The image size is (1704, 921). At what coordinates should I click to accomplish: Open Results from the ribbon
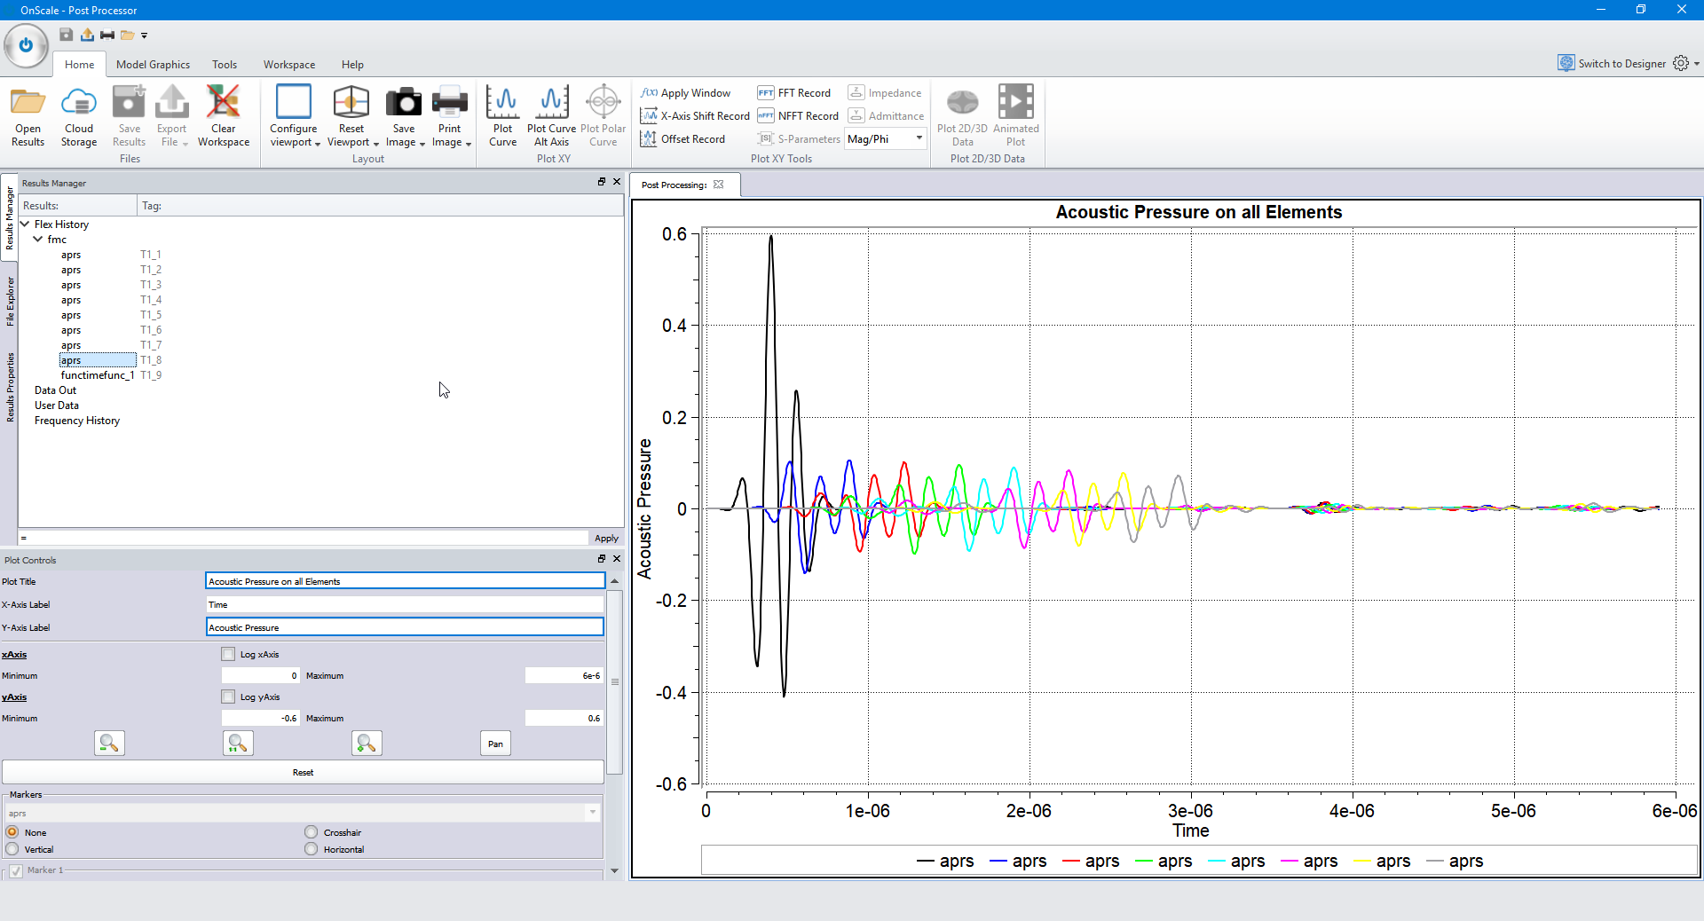[x=28, y=116]
